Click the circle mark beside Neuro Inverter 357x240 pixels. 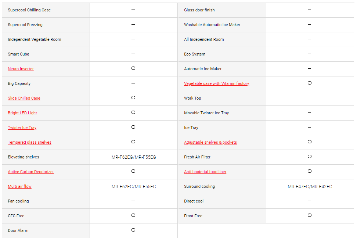(133, 68)
